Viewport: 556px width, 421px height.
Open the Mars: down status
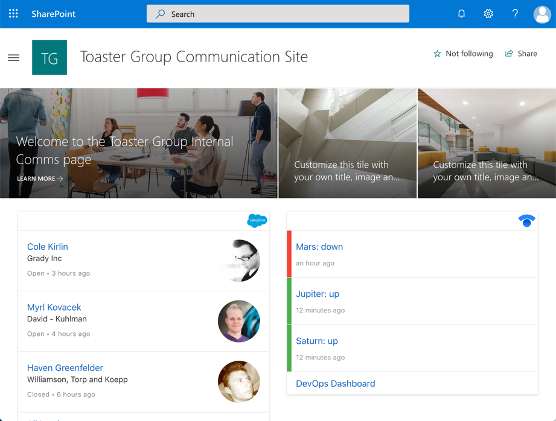pyautogui.click(x=319, y=247)
